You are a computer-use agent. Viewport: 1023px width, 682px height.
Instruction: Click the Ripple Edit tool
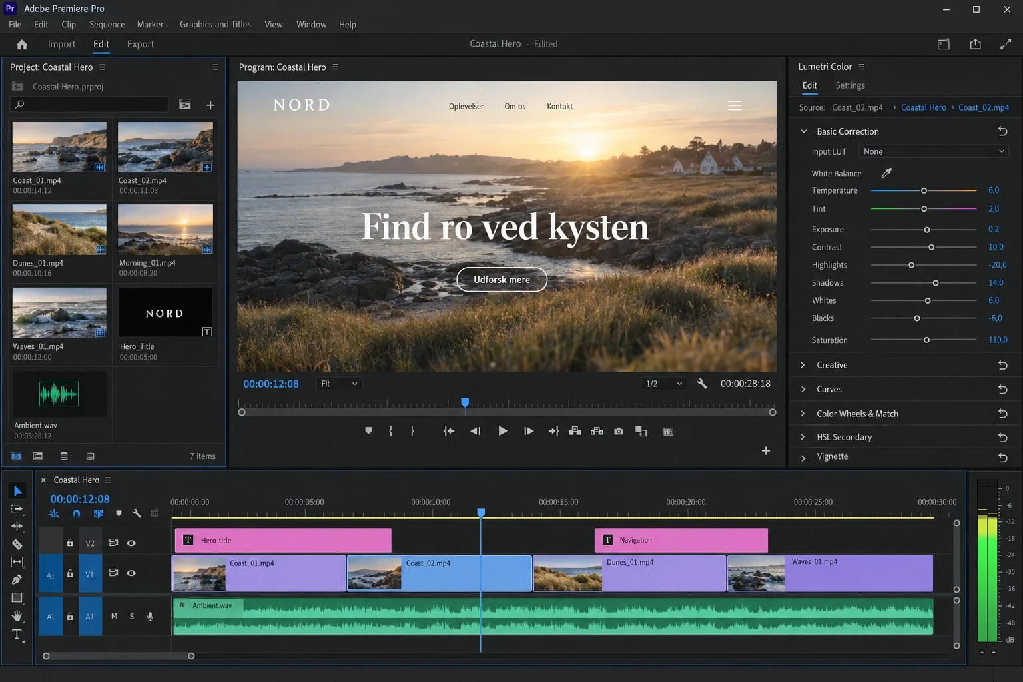17,526
